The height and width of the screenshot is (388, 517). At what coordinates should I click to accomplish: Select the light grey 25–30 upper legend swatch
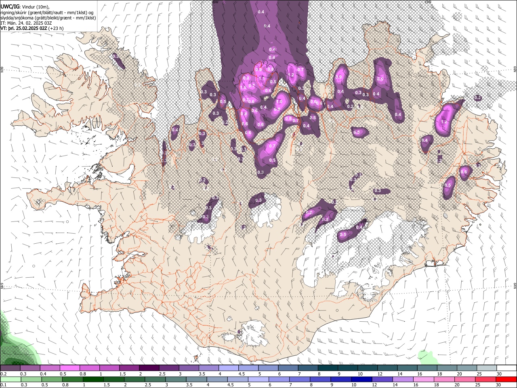point(486,368)
